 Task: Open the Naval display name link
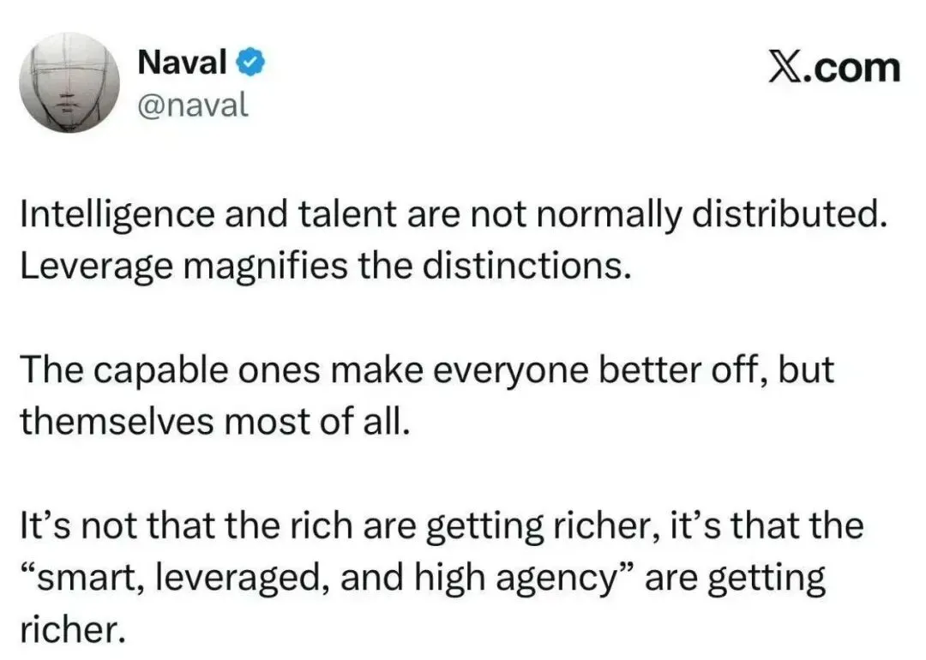tap(182, 62)
